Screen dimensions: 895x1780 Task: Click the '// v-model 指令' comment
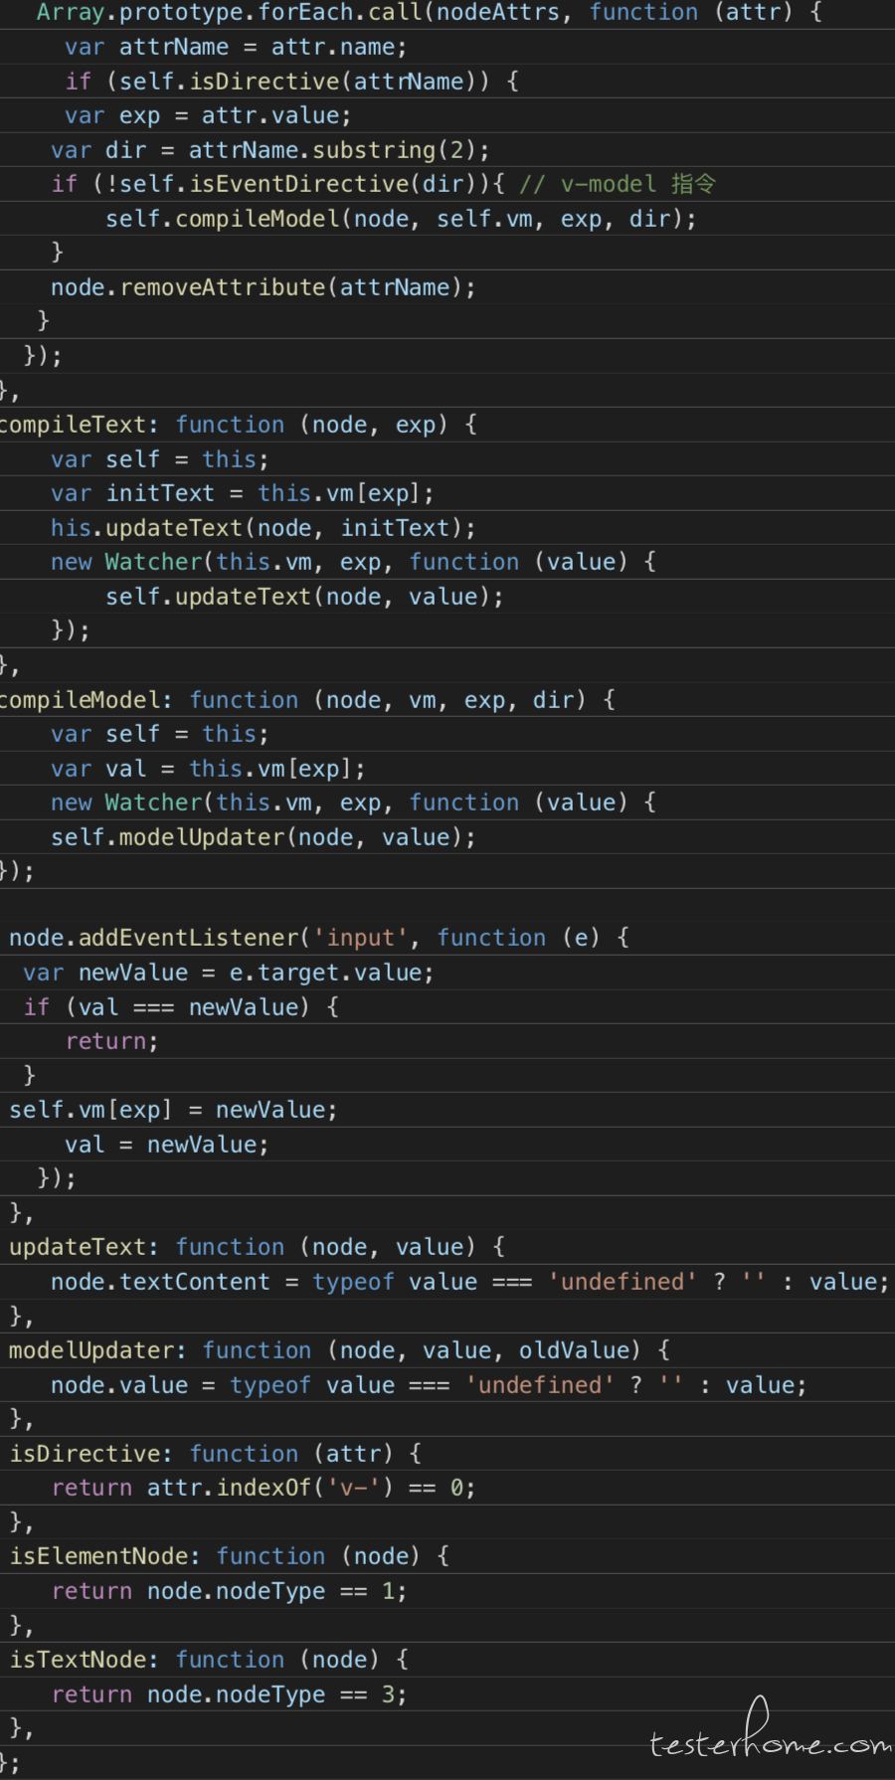[617, 184]
